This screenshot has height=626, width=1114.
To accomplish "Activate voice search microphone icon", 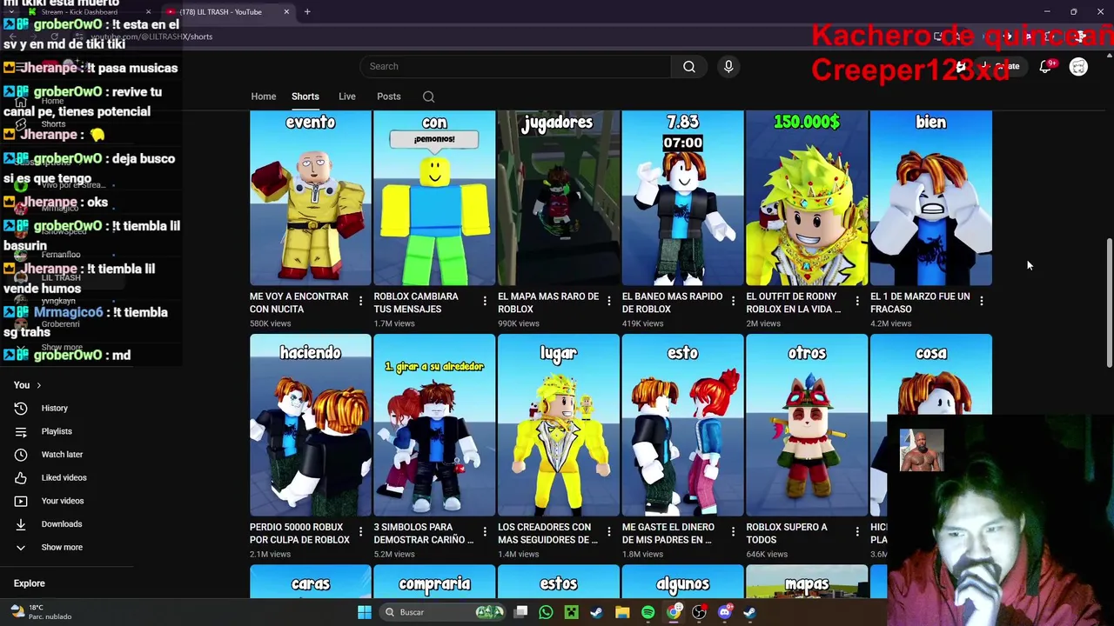I will [x=728, y=66].
